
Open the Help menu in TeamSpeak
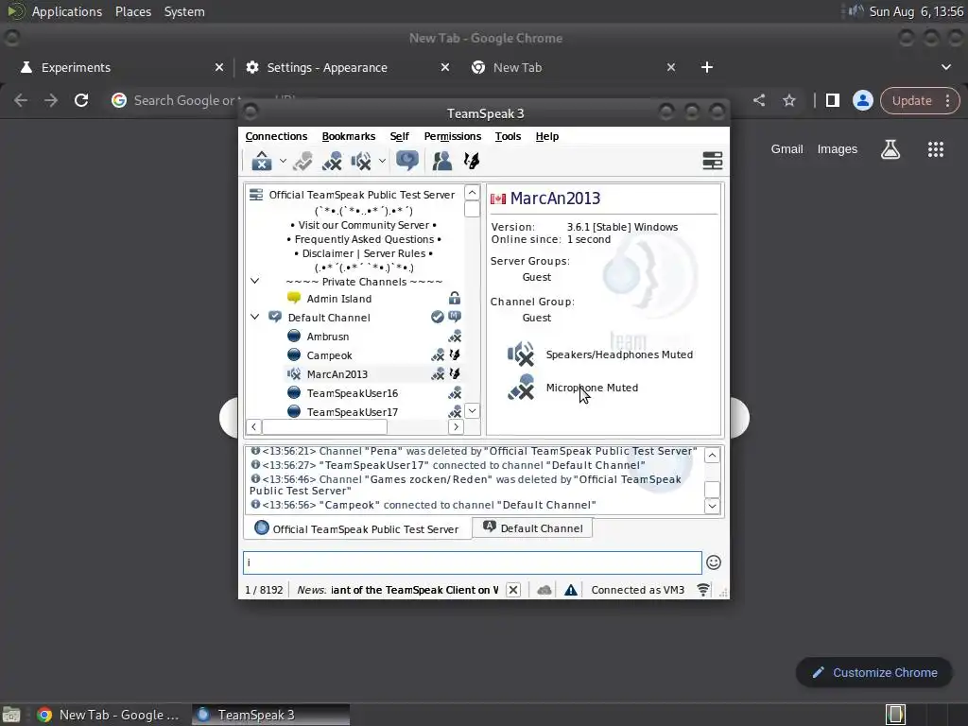(547, 136)
